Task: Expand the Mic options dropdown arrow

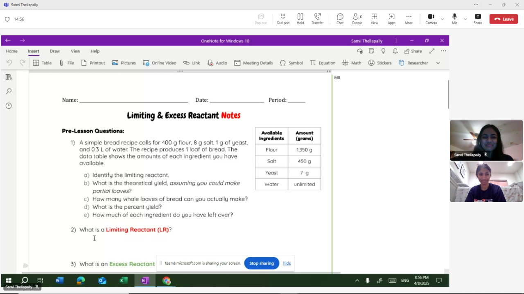Action: coord(465,19)
